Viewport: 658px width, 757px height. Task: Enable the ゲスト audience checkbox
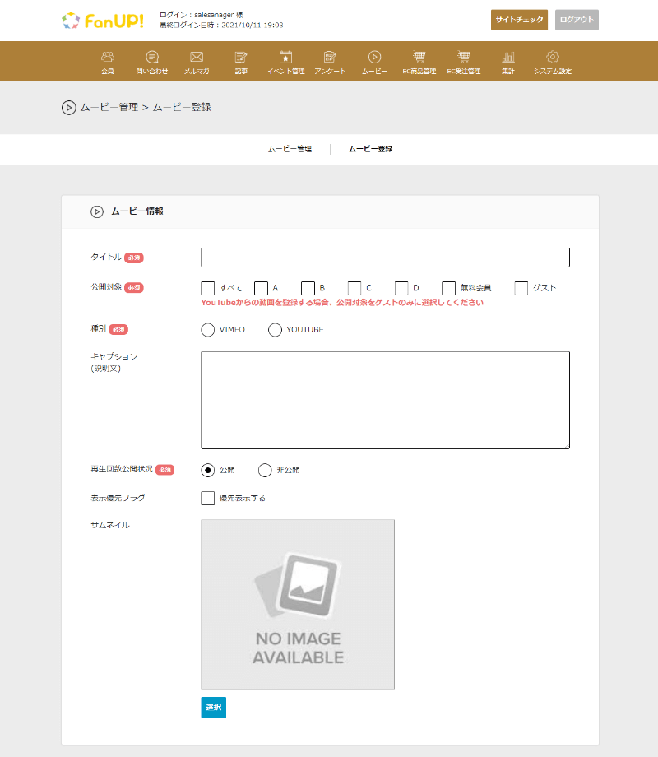point(521,288)
